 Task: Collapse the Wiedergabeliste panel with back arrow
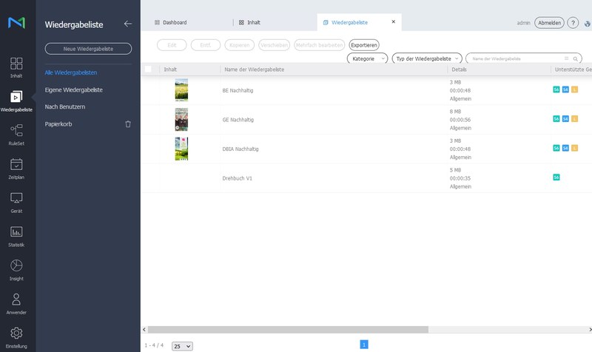click(128, 24)
